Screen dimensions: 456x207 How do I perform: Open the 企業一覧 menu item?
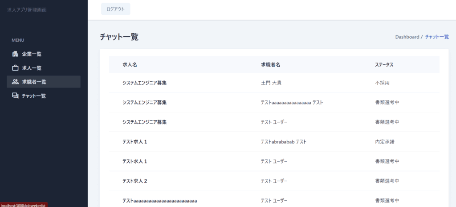32,54
